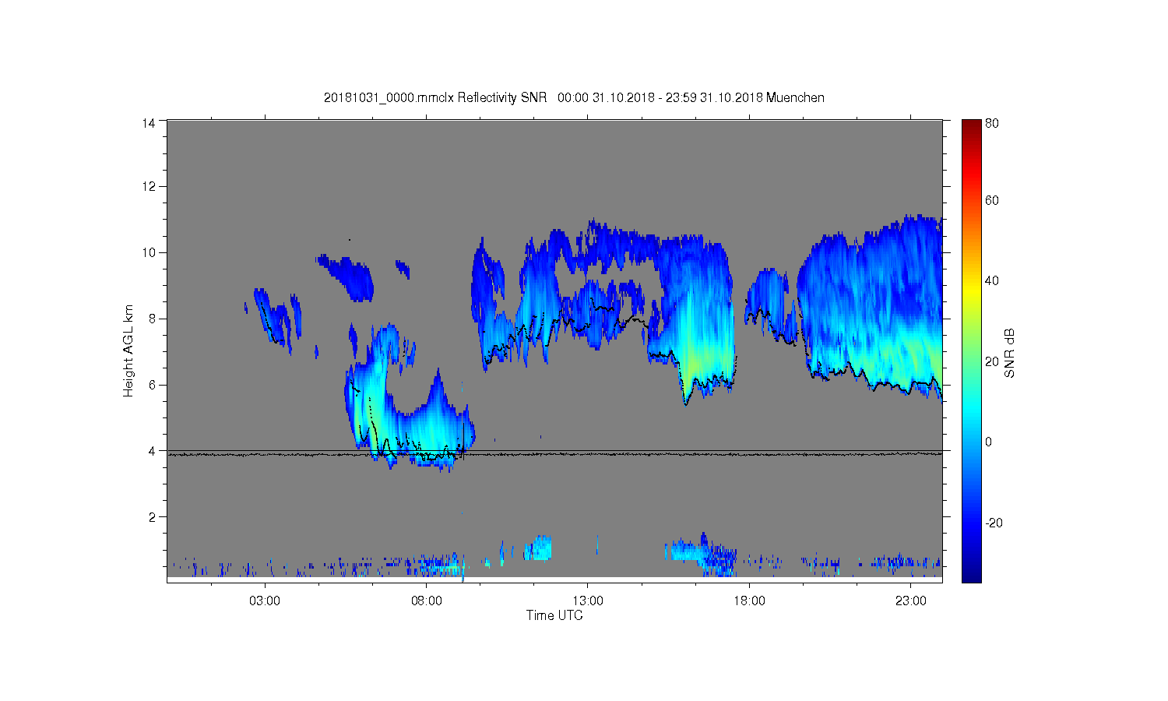Click the height tick label 6
The width and height of the screenshot is (1168, 701).
coord(152,385)
